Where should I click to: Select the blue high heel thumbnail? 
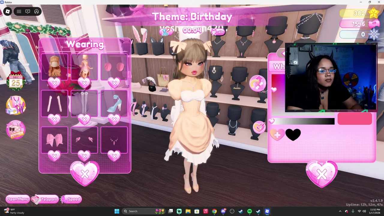tap(114, 103)
